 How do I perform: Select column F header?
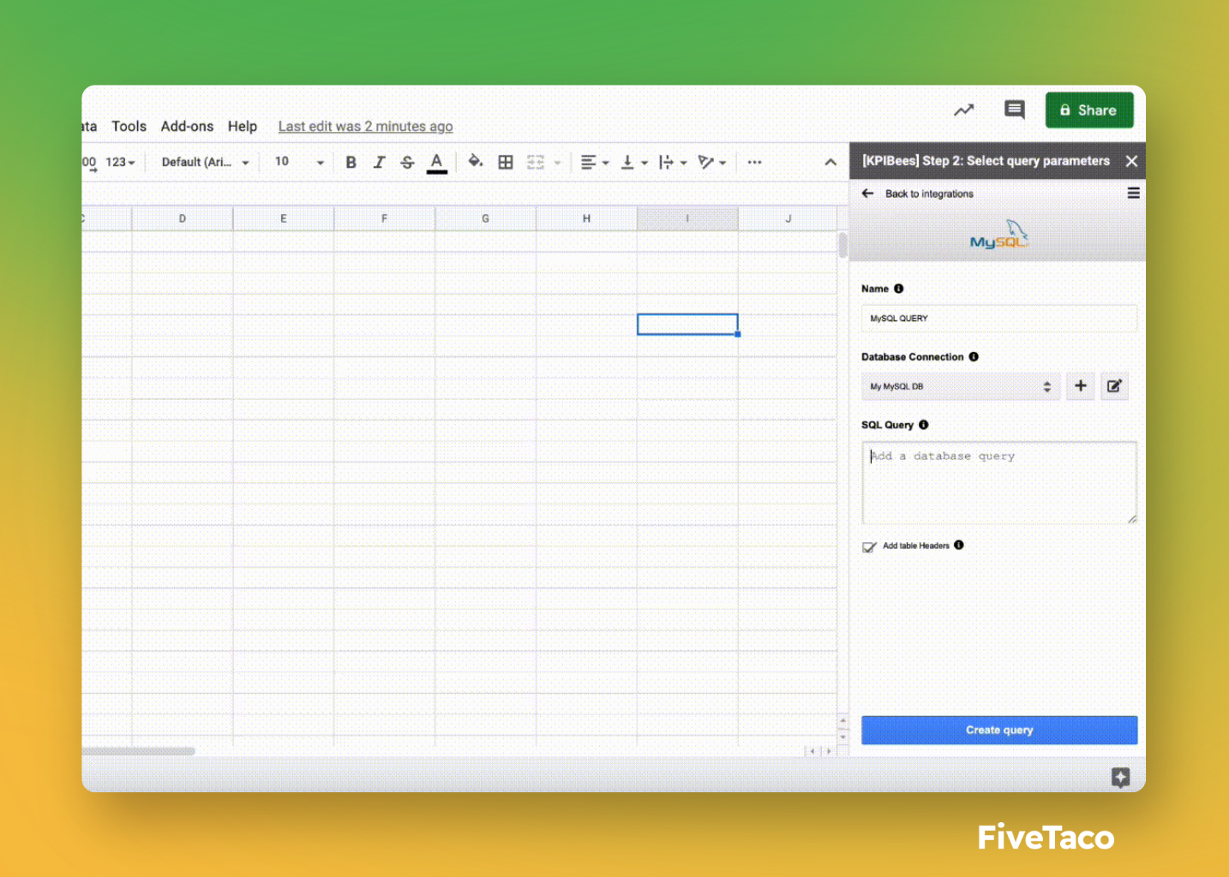click(x=384, y=218)
